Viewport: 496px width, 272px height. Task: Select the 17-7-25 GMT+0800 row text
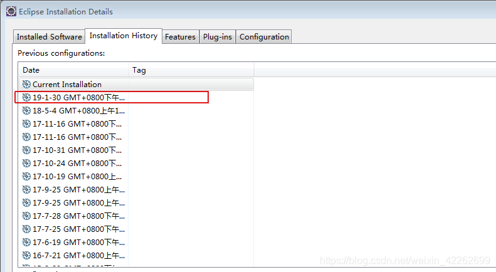[x=79, y=229]
